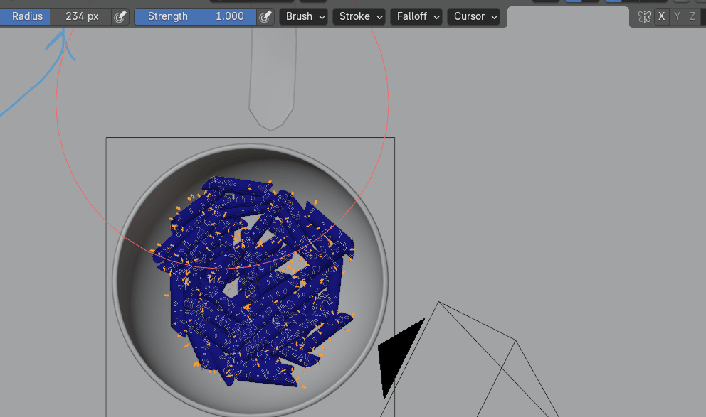Toggle pressure sensitivity icon for Strength
Viewport: 706px width, 417px height.
(x=265, y=16)
